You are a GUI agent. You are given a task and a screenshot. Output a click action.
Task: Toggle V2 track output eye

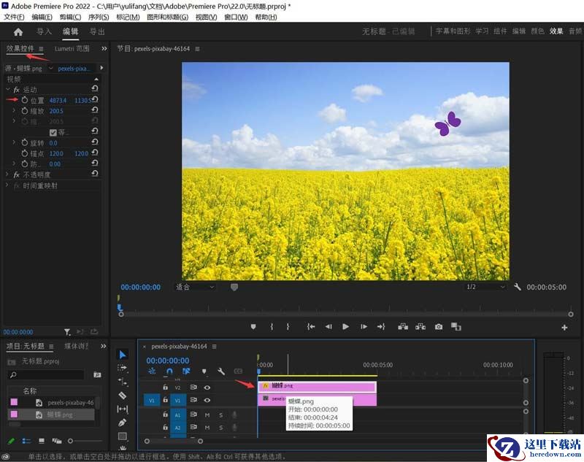207,388
